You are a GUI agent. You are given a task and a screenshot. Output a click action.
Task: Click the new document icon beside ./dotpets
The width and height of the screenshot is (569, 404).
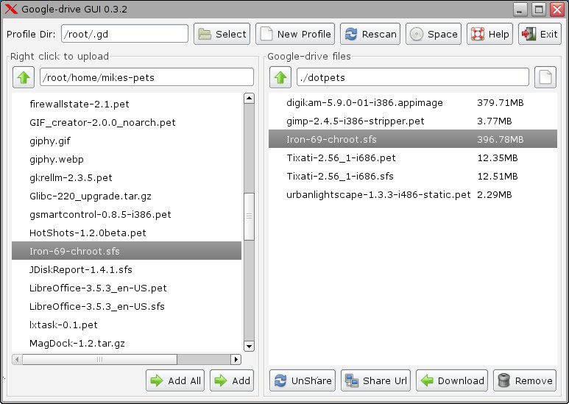545,77
